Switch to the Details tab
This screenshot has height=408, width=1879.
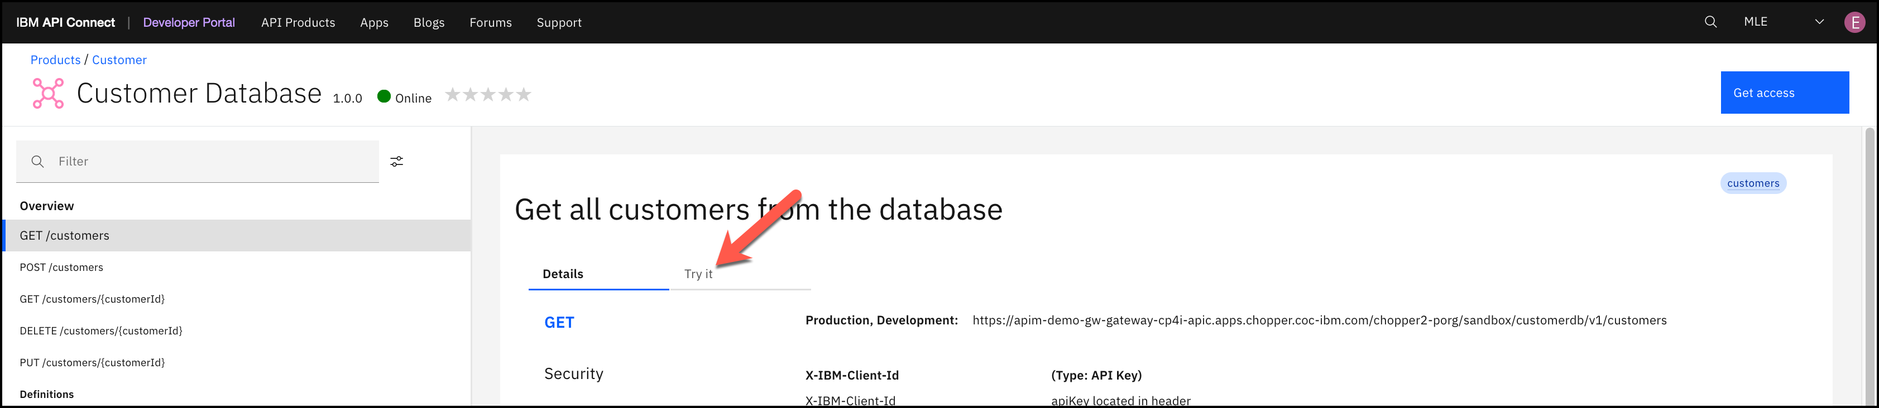[x=599, y=274]
